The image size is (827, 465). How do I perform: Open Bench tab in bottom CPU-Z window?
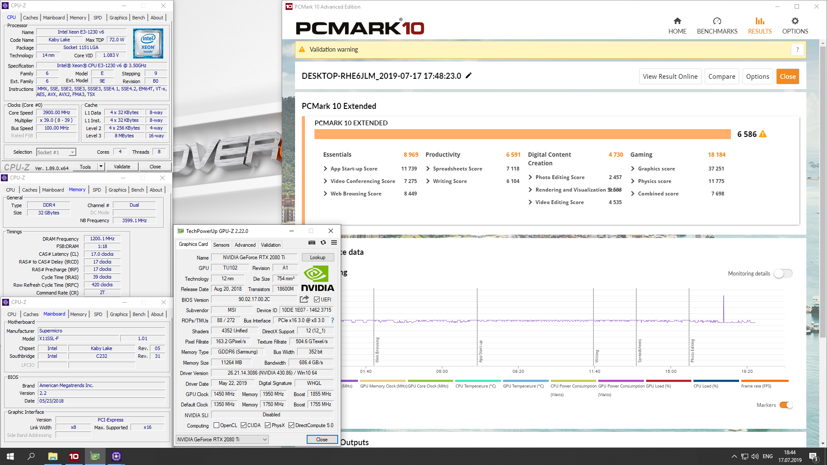139,314
